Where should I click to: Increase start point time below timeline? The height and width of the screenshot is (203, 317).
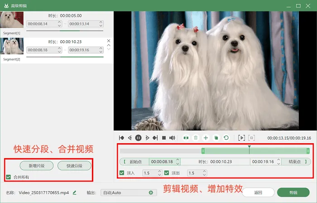click(x=178, y=160)
